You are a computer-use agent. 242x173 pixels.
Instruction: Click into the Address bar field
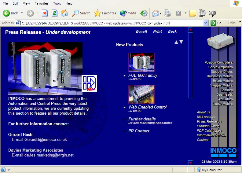(x=110, y=23)
